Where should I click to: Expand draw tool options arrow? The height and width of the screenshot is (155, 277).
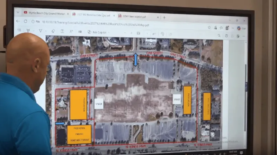pyautogui.click(x=46, y=31)
